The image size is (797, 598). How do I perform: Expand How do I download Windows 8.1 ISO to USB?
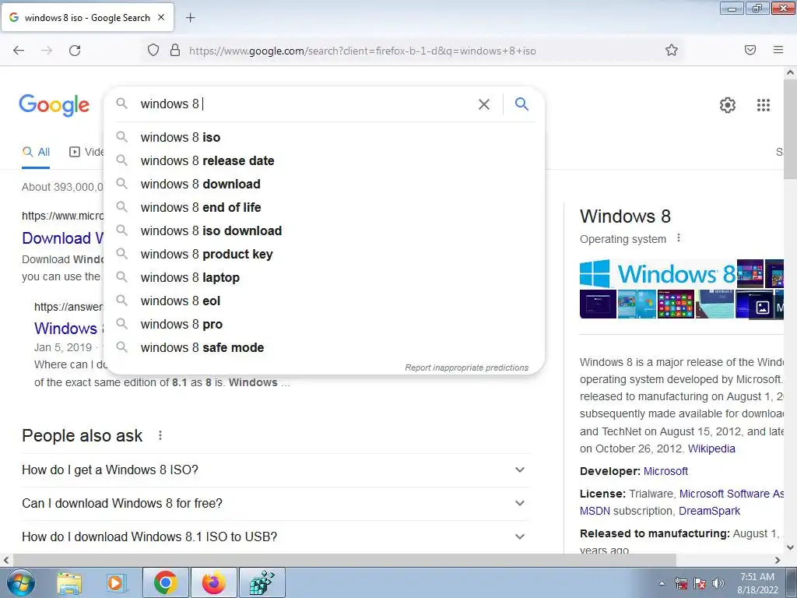276,536
